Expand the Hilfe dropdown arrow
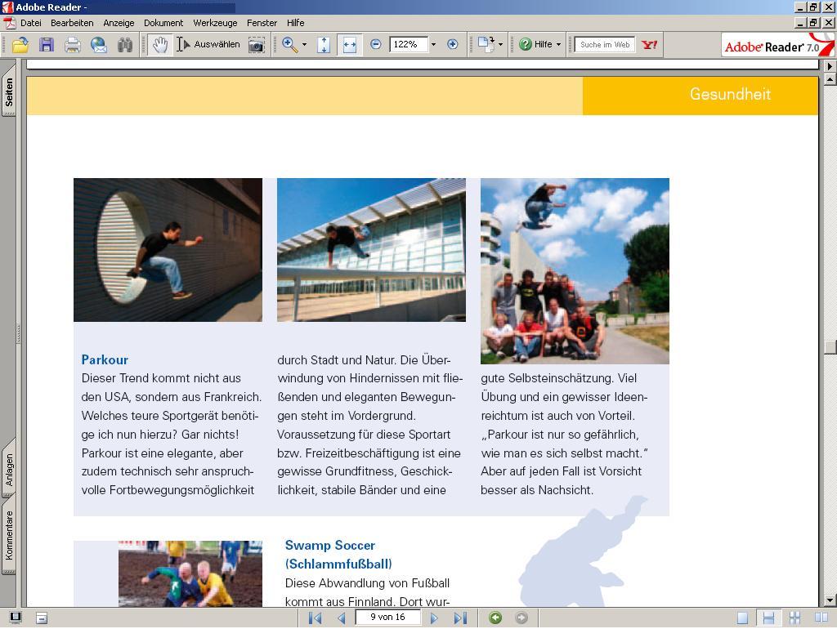This screenshot has height=629, width=837. point(559,45)
